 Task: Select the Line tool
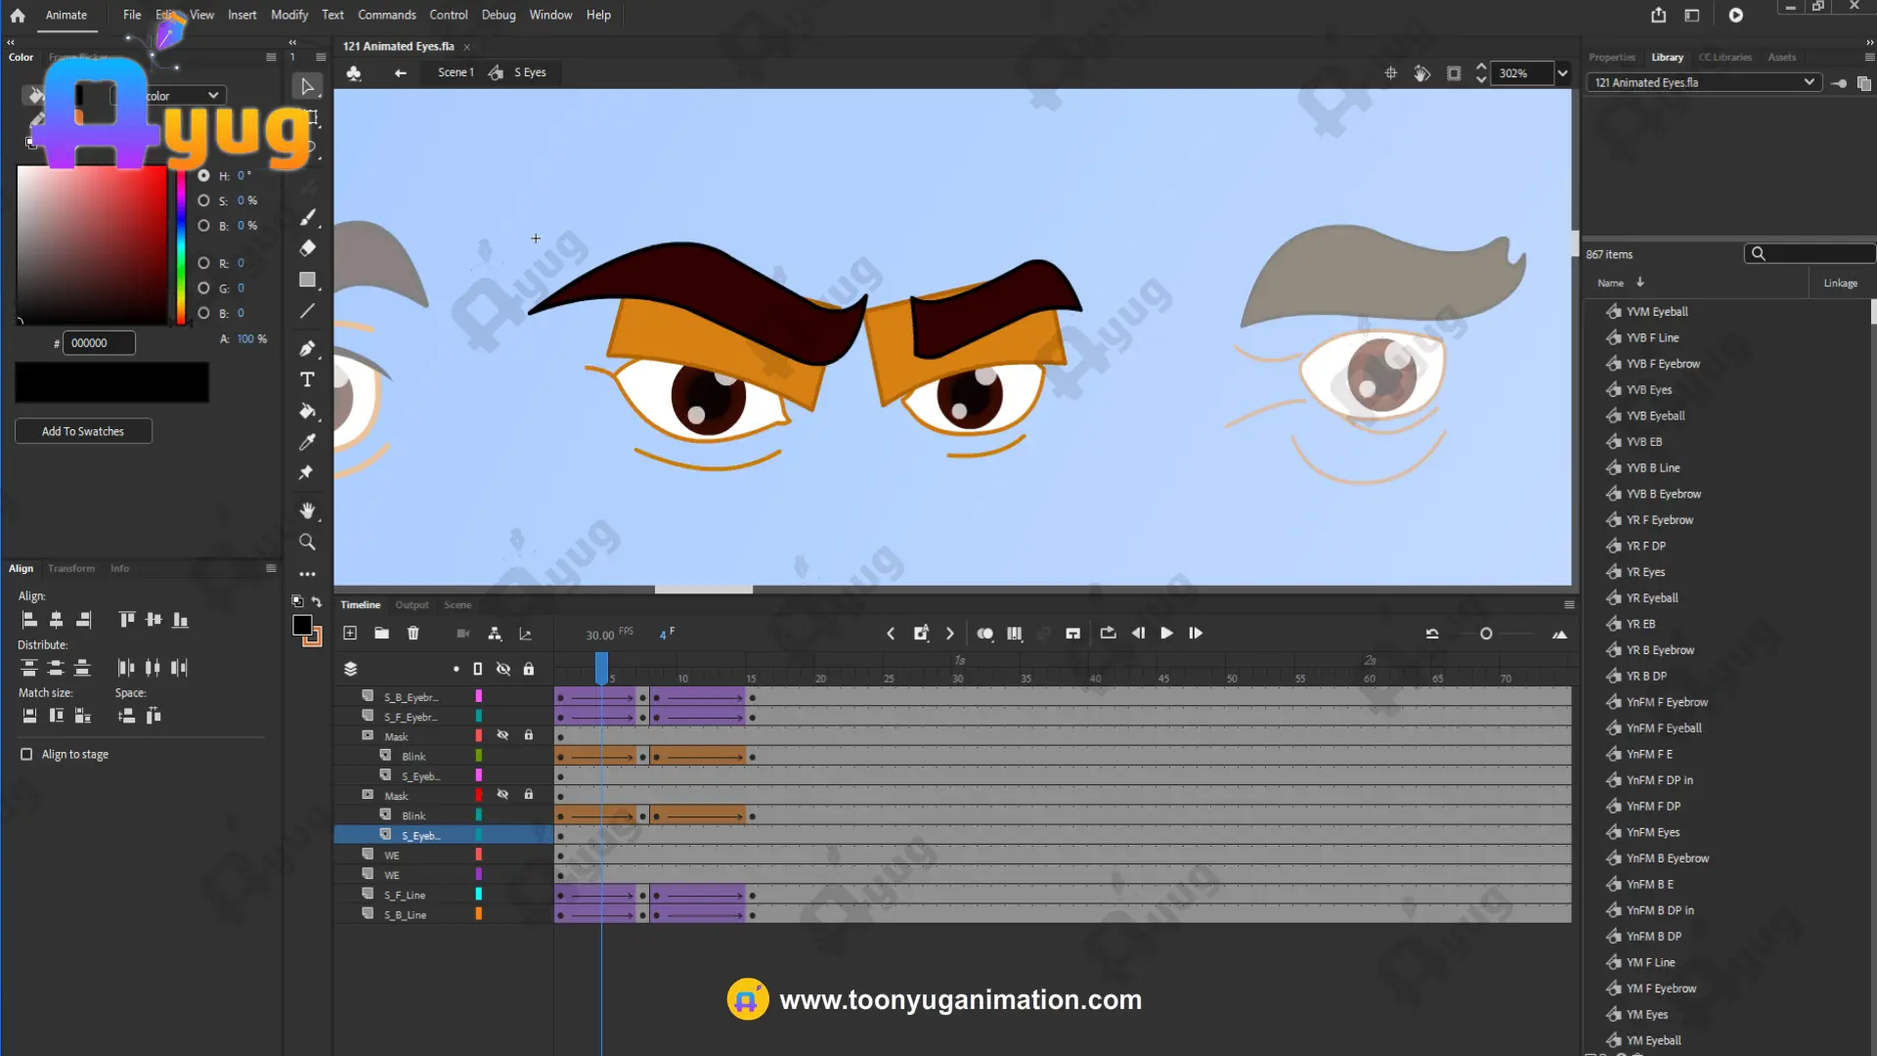[307, 312]
